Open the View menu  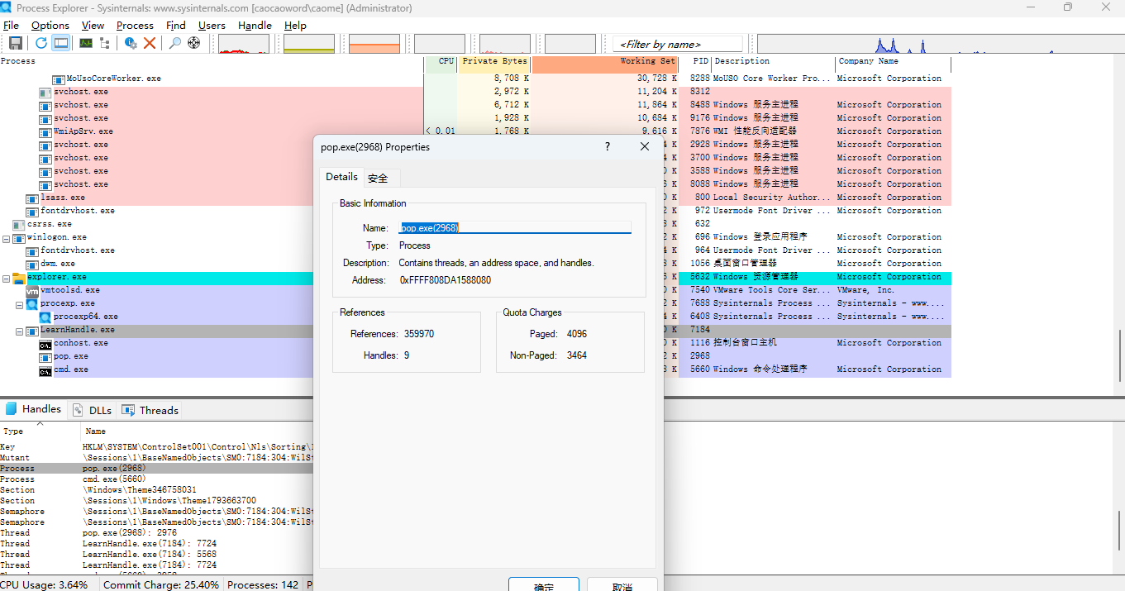pyautogui.click(x=93, y=26)
